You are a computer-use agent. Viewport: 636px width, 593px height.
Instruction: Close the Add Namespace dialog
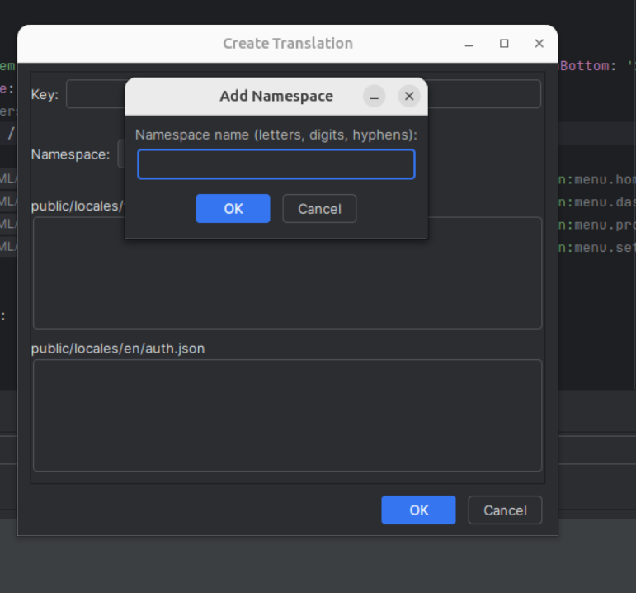point(409,97)
